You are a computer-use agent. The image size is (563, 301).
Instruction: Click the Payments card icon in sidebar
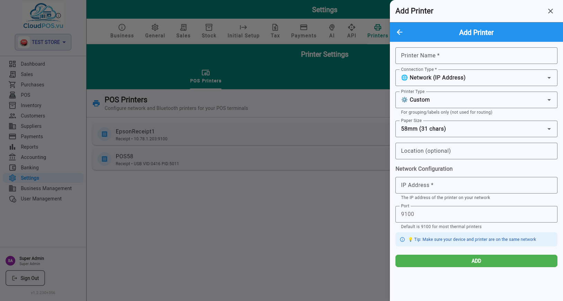click(12, 137)
